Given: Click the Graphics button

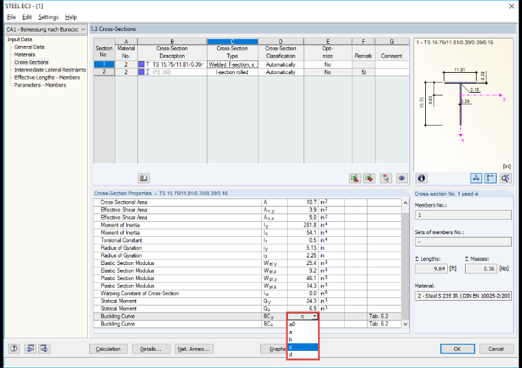Looking at the screenshot, I should (273, 349).
